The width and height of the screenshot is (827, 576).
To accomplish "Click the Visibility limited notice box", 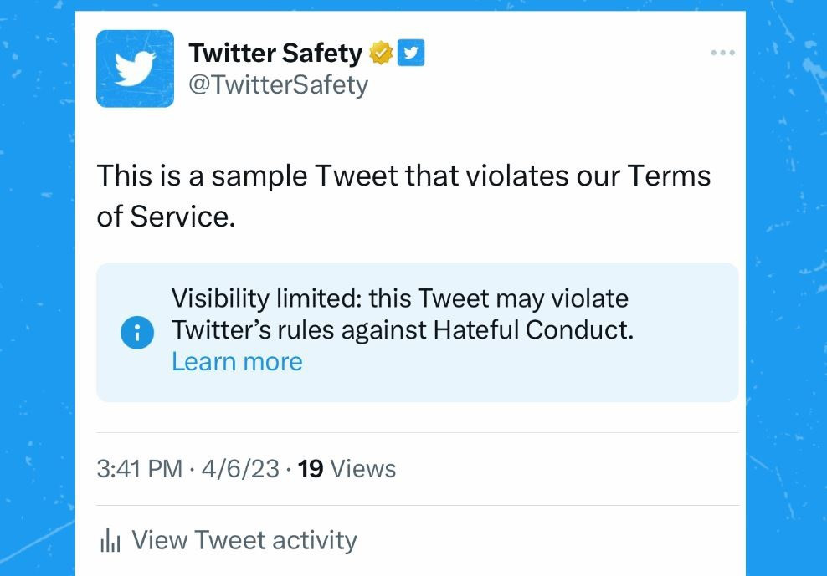I will pos(418,331).
